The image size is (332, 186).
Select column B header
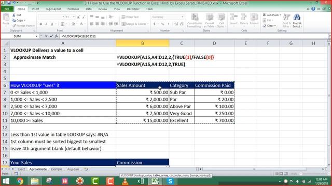143,43
